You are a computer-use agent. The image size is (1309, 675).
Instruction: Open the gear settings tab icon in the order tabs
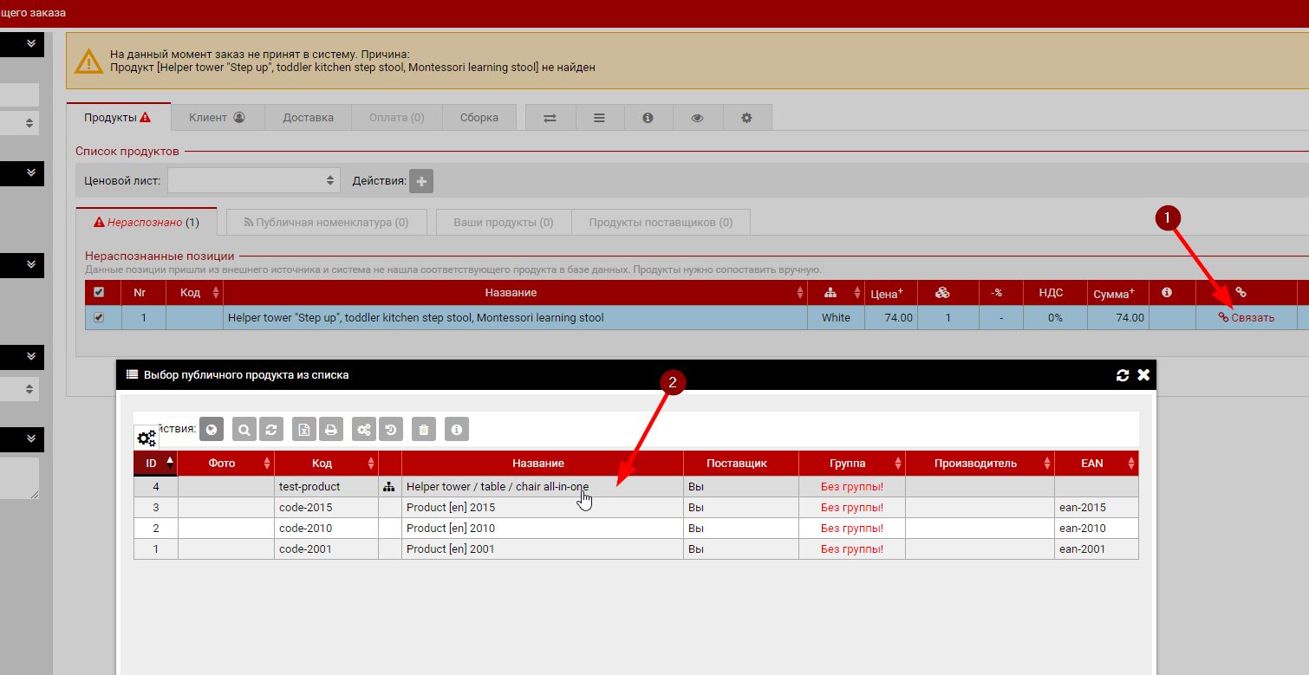746,118
